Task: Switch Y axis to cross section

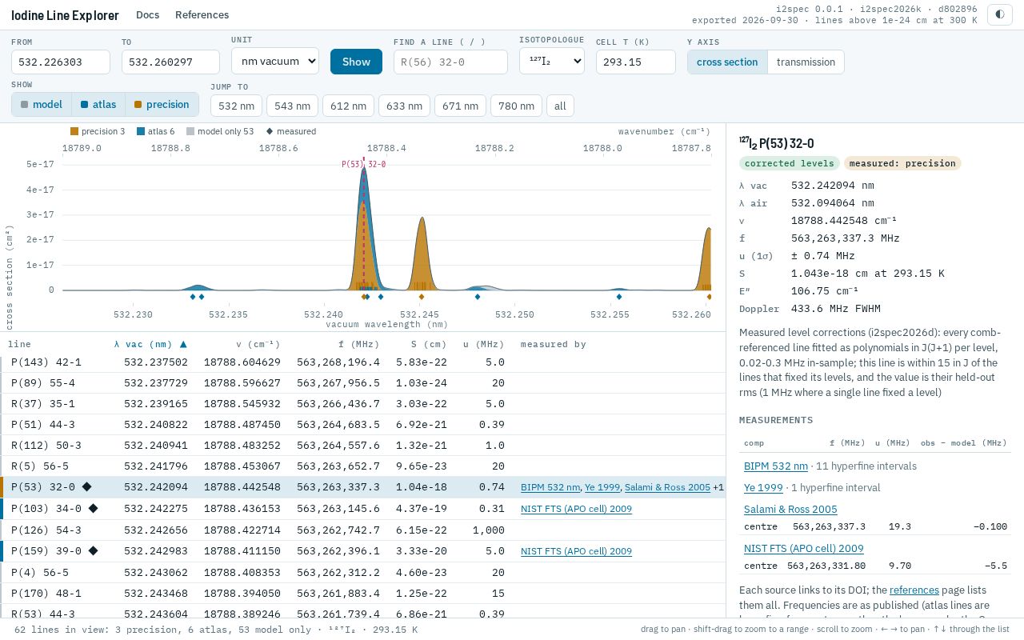Action: pos(727,62)
